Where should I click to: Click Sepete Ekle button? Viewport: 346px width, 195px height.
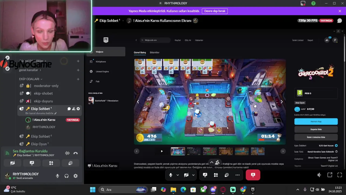[x=316, y=129]
